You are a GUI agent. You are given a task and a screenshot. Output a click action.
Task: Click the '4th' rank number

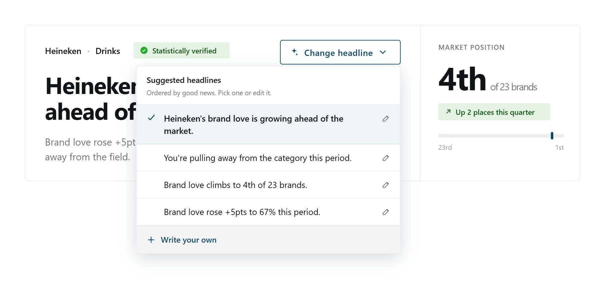tap(462, 79)
